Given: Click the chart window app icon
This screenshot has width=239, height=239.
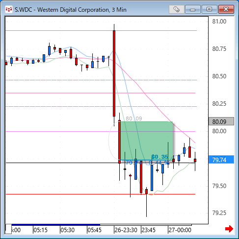Looking at the screenshot, I should (x=9, y=9).
